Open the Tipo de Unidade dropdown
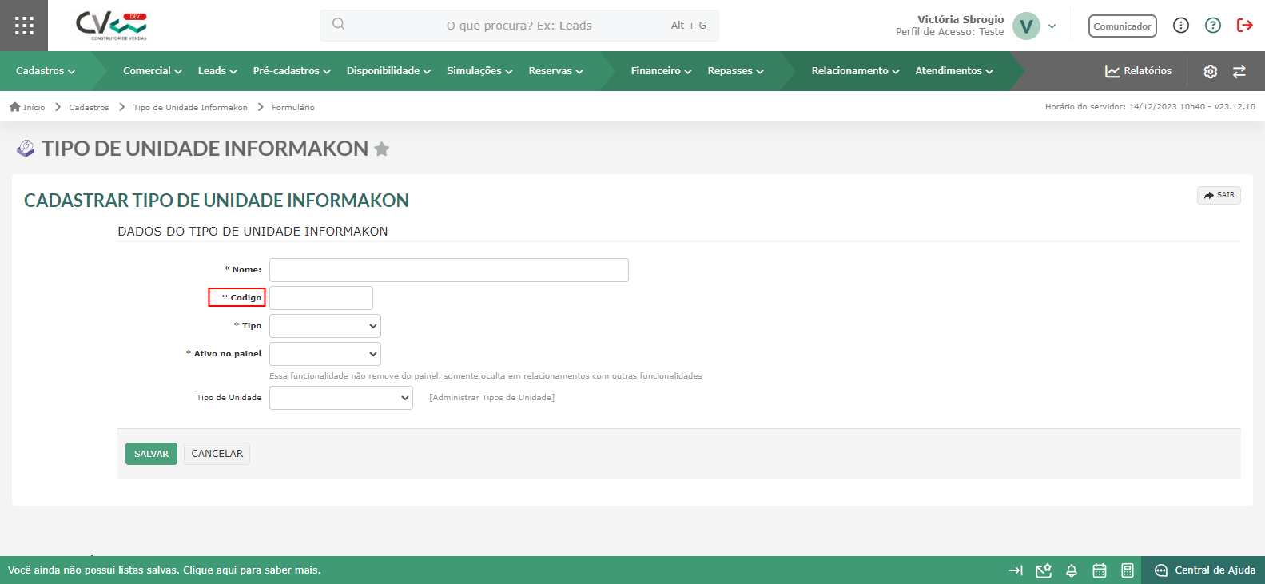This screenshot has width=1265, height=584. [x=341, y=398]
